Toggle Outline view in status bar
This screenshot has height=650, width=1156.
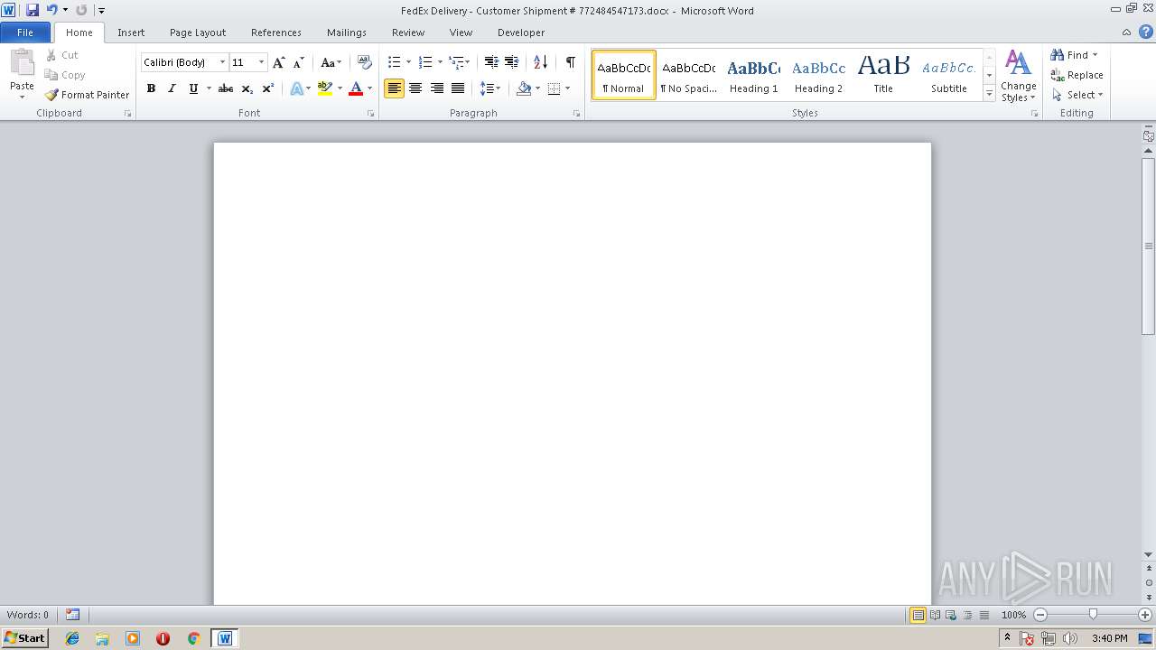tap(967, 615)
